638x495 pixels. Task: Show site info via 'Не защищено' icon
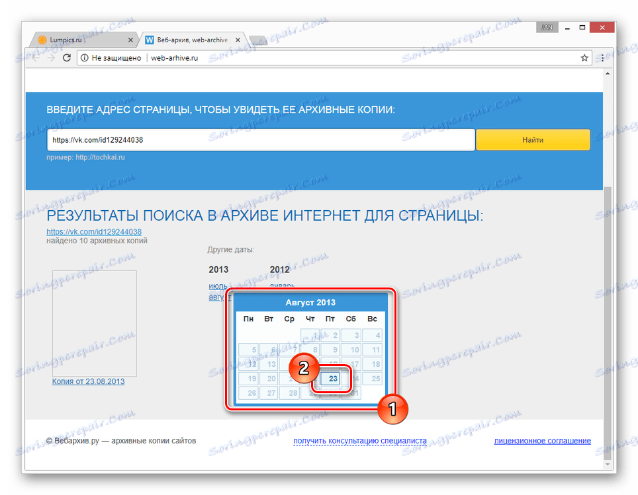pyautogui.click(x=84, y=57)
